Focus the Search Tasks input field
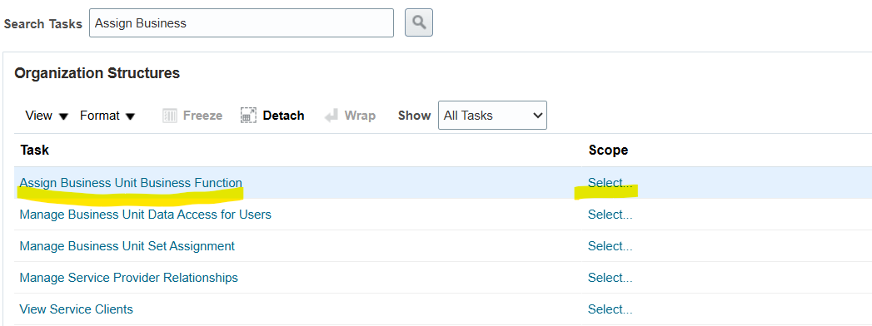The width and height of the screenshot is (872, 326). tap(242, 22)
